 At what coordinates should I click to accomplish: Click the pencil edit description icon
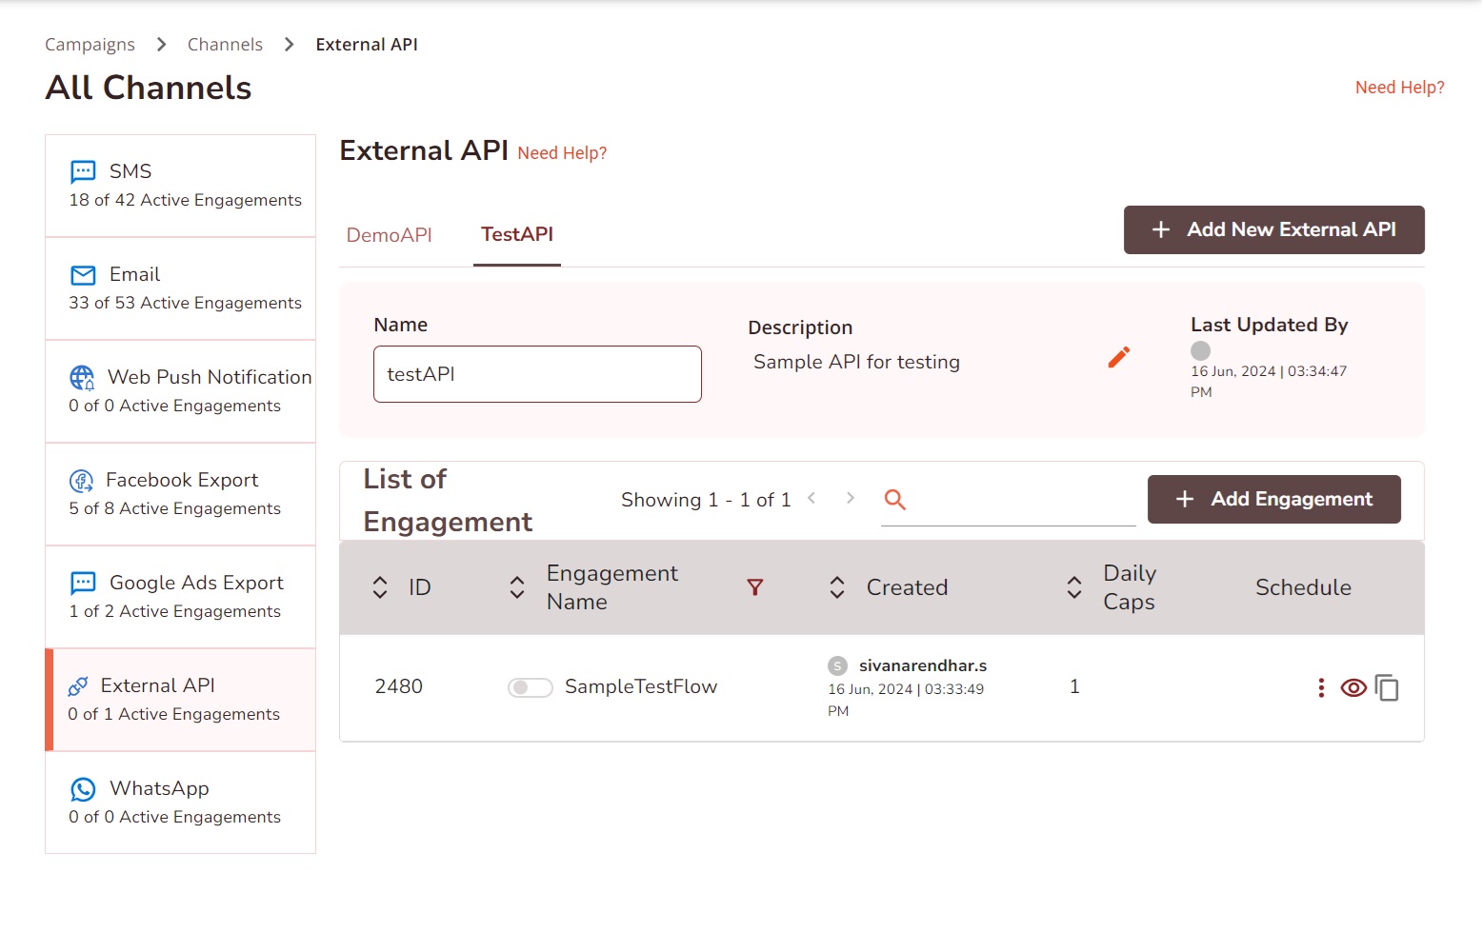[x=1119, y=357]
